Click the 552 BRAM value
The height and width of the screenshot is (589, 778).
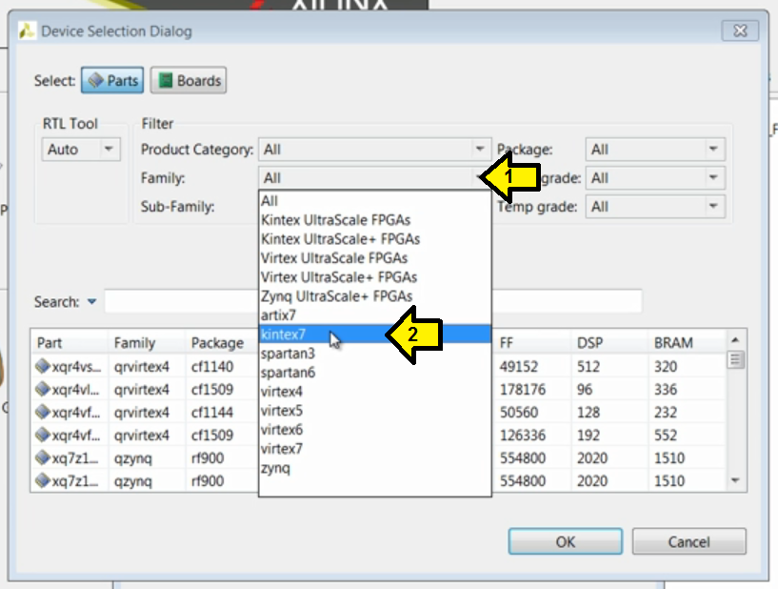click(666, 435)
